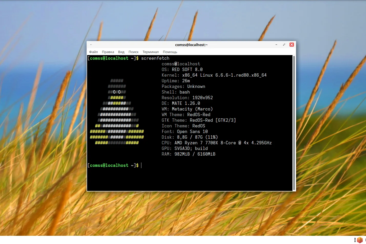Open the Правка menu
The height and width of the screenshot is (244, 366).
tap(108, 52)
